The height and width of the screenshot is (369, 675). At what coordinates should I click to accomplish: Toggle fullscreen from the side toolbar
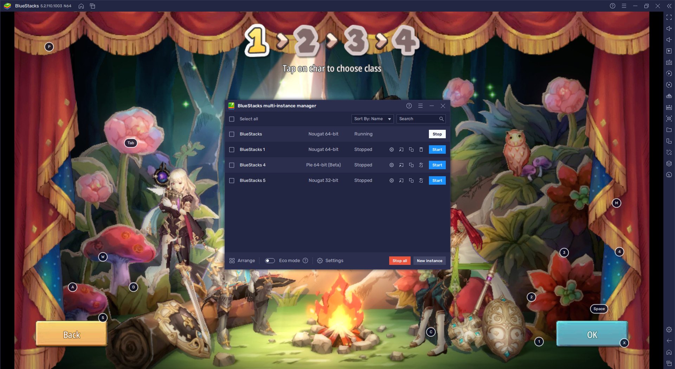click(669, 17)
